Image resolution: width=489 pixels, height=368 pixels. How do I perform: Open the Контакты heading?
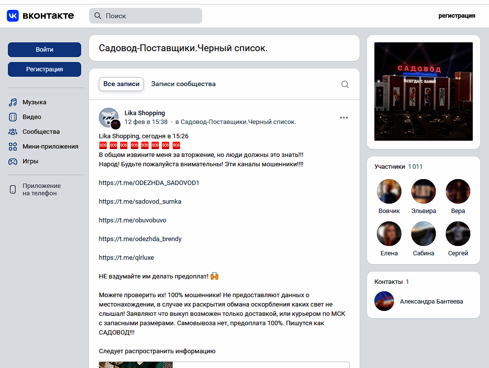pos(392,281)
